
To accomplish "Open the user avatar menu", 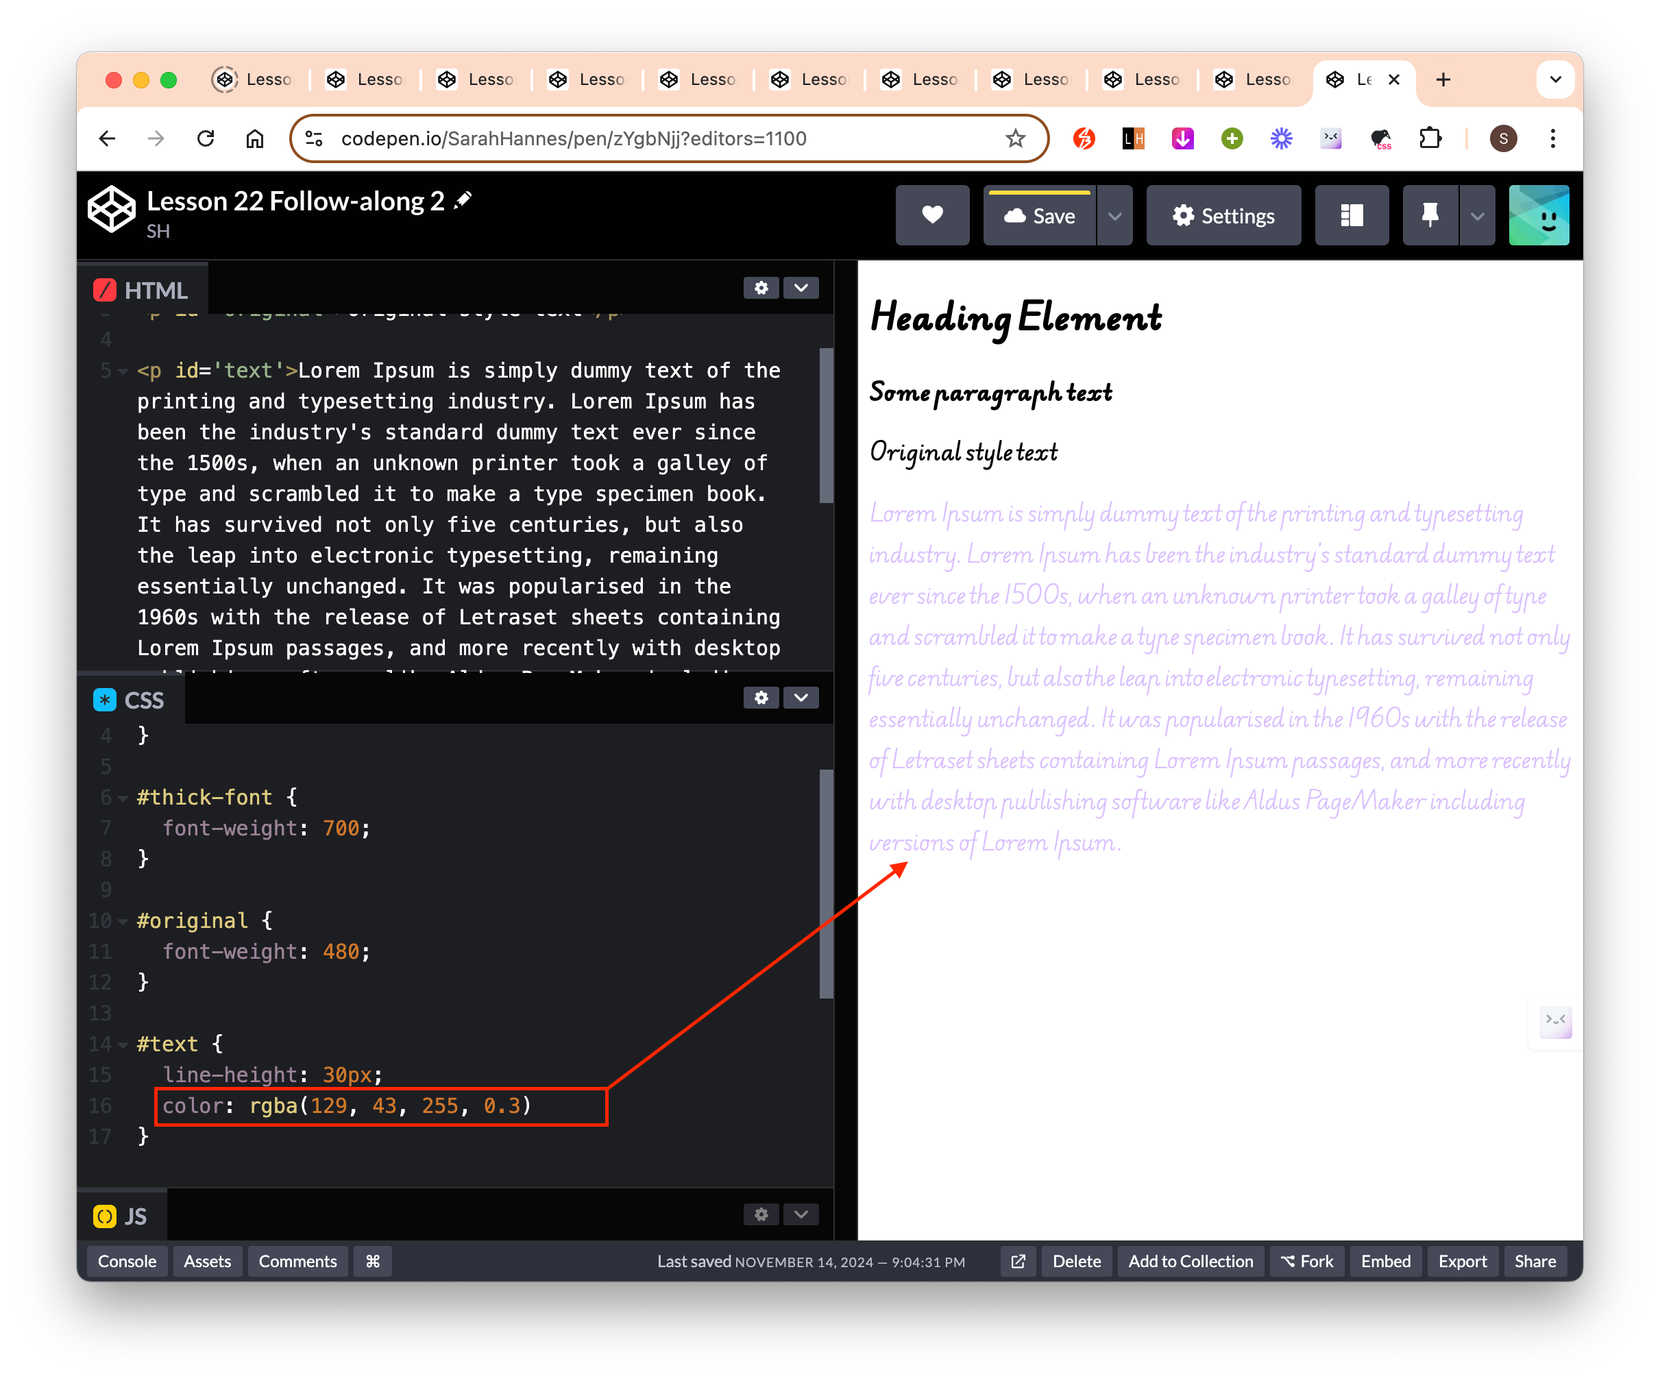I will 1538,215.
